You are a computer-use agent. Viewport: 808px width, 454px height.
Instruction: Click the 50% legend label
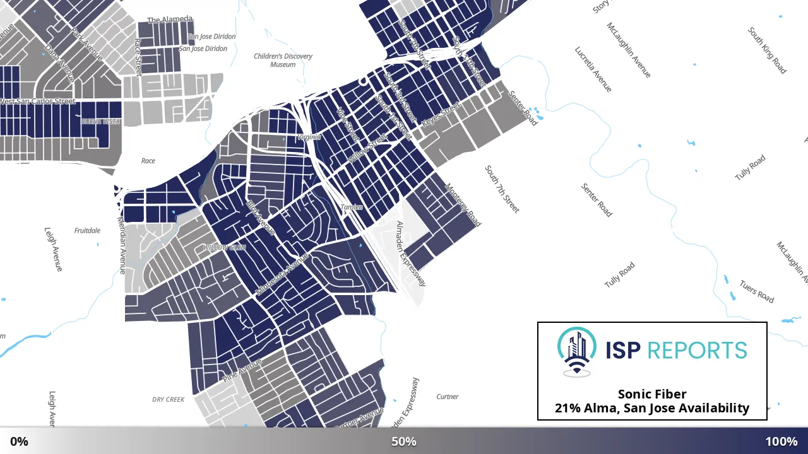(404, 441)
